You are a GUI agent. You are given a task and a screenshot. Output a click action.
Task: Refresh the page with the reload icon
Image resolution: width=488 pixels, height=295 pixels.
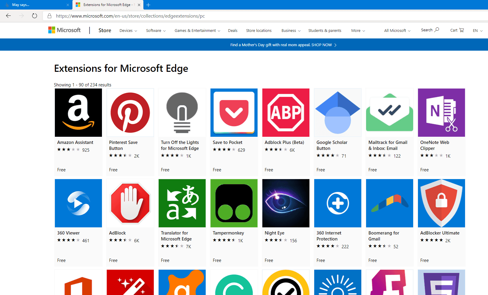[x=35, y=16]
